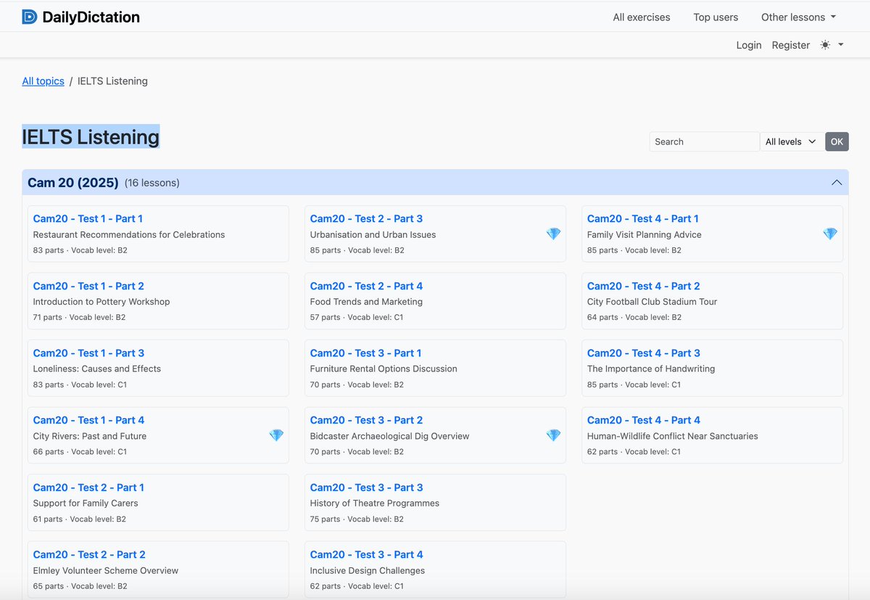
Task: Click Inclusive Design Challenges text
Action: 368,570
